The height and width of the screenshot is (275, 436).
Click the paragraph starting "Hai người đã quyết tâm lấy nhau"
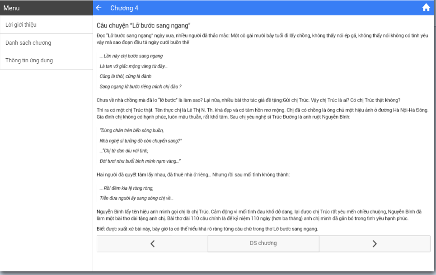(x=193, y=174)
